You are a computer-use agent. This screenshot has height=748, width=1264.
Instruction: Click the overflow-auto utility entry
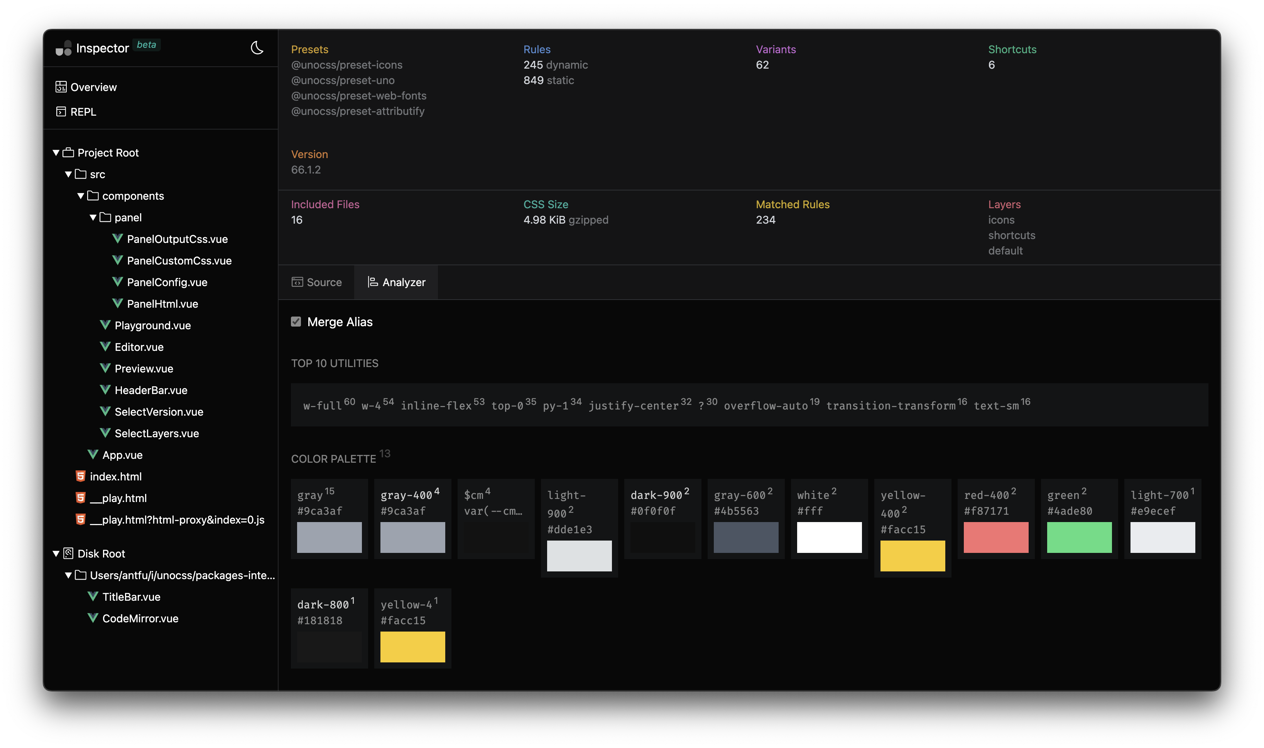pyautogui.click(x=772, y=405)
